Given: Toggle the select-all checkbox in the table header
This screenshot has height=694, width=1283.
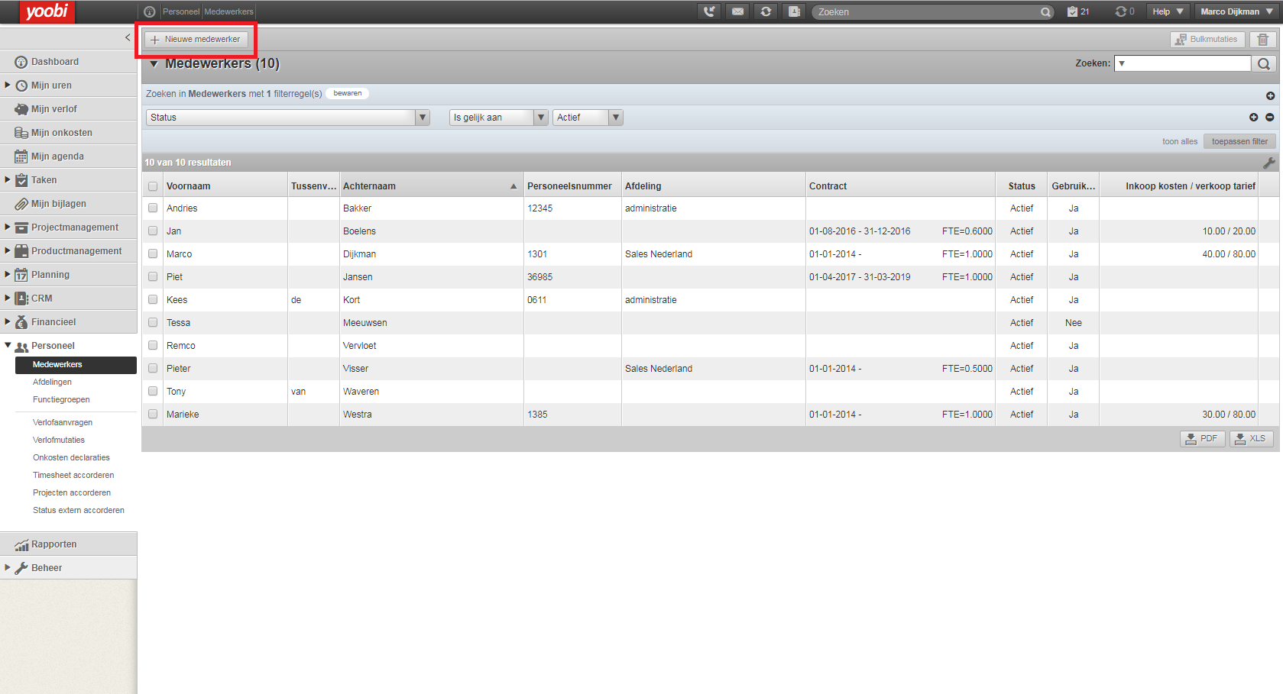Looking at the screenshot, I should pos(153,186).
